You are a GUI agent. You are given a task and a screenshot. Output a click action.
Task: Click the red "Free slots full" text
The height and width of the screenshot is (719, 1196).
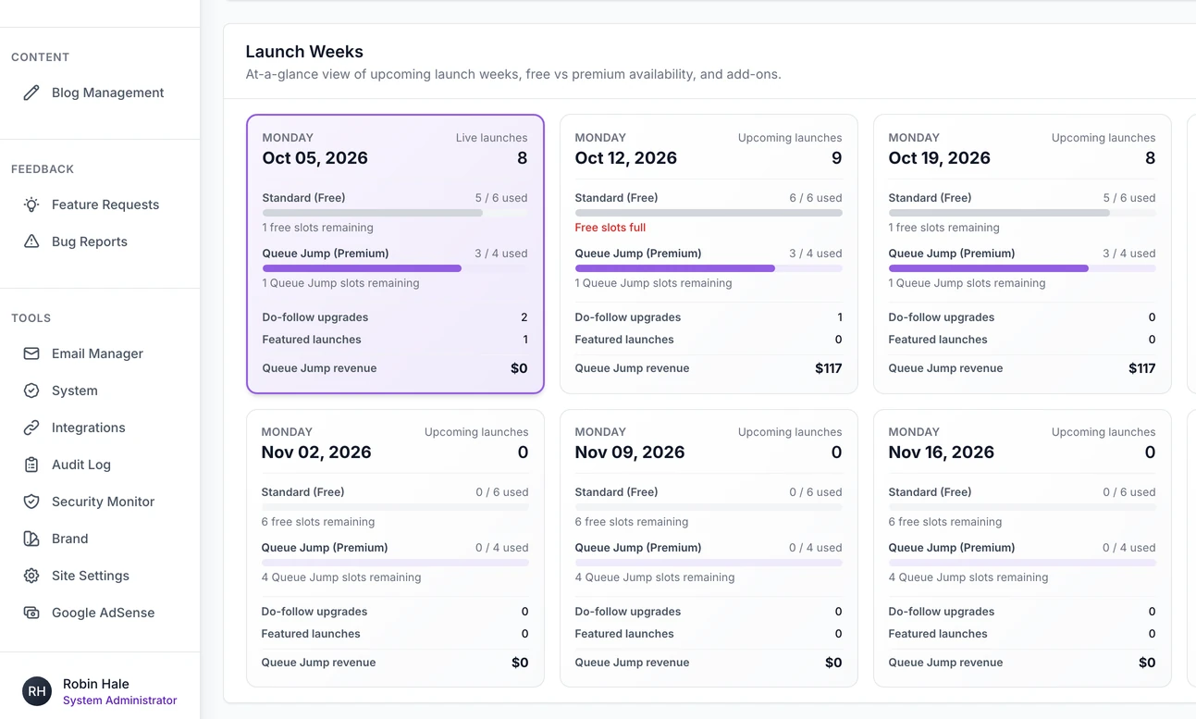point(610,228)
